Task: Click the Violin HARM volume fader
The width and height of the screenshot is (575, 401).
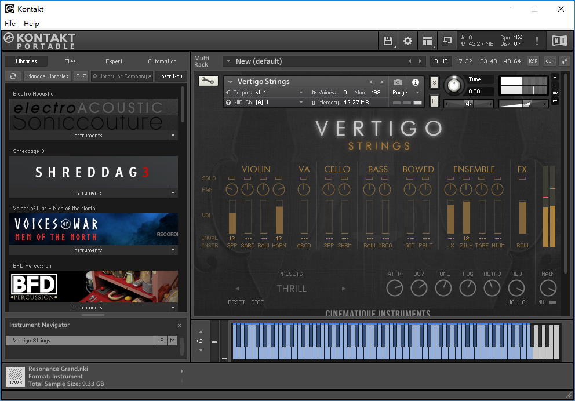Action: pyautogui.click(x=279, y=217)
